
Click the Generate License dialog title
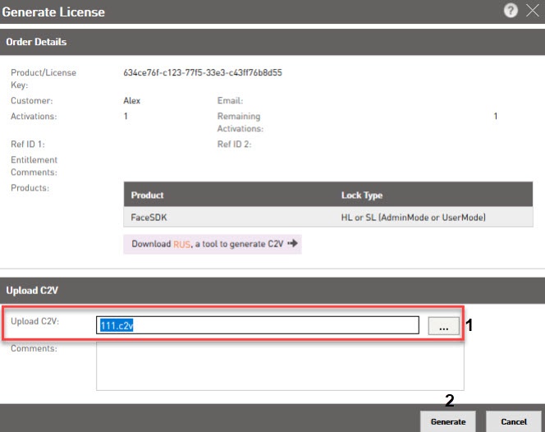[x=53, y=11]
